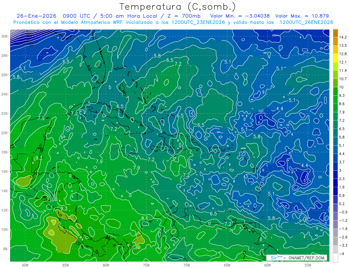The height and width of the screenshot is (269, 349).
Task: Click the legend value '10.7'
Action: [x=343, y=79]
